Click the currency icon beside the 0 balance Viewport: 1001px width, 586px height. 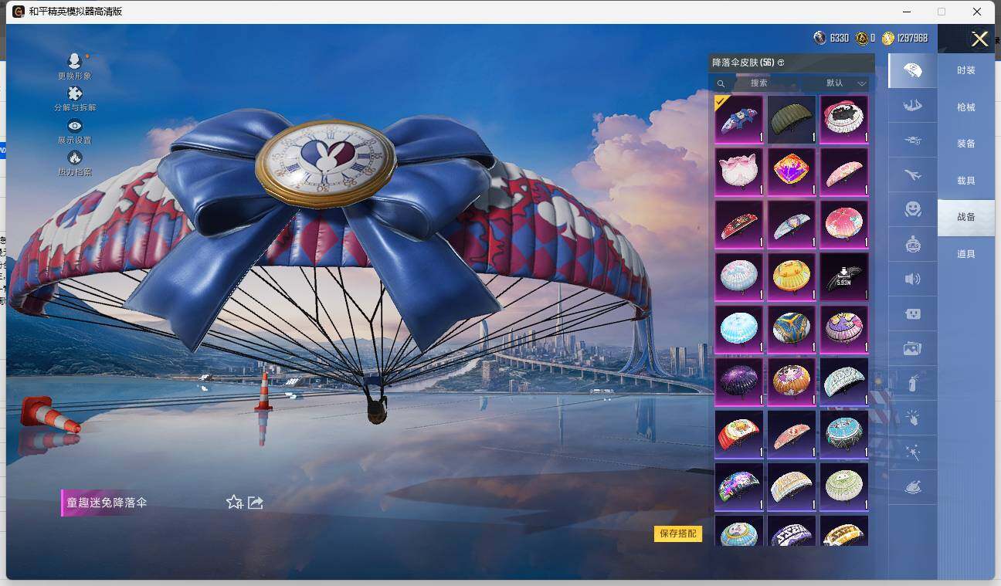coord(861,38)
